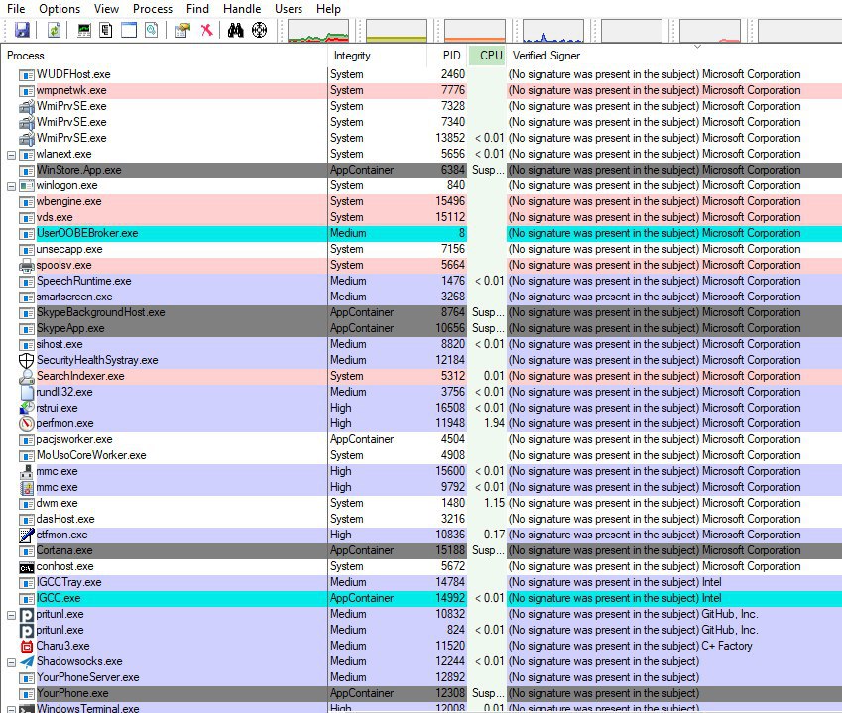Screen dimensions: 842x713
Task: Collapse the wlanext.exe tree node
Action: click(11, 155)
